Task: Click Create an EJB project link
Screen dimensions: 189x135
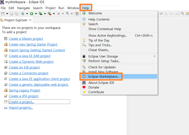Action: pyautogui.click(x=24, y=67)
